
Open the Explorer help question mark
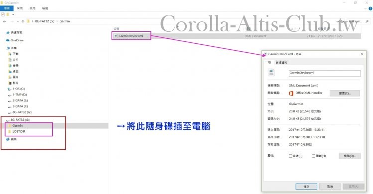371,8
